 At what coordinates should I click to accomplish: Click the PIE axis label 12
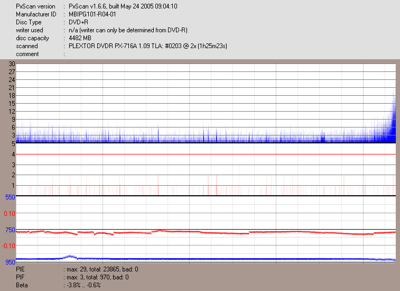[x=12, y=112]
